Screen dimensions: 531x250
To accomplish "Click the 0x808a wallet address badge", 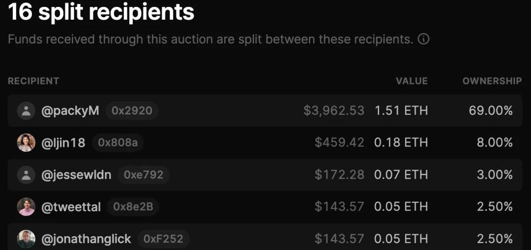I will pyautogui.click(x=118, y=143).
